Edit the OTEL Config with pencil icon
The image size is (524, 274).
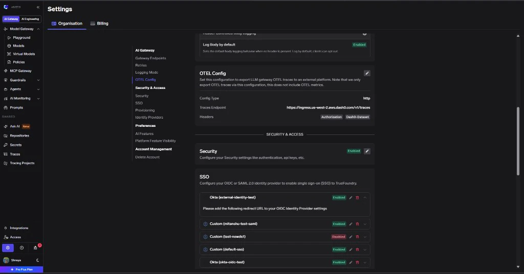[367, 73]
